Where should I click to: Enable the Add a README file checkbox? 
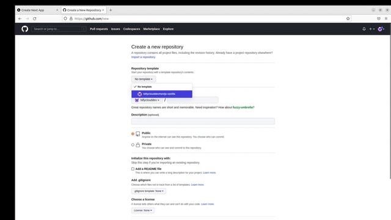coord(133,169)
